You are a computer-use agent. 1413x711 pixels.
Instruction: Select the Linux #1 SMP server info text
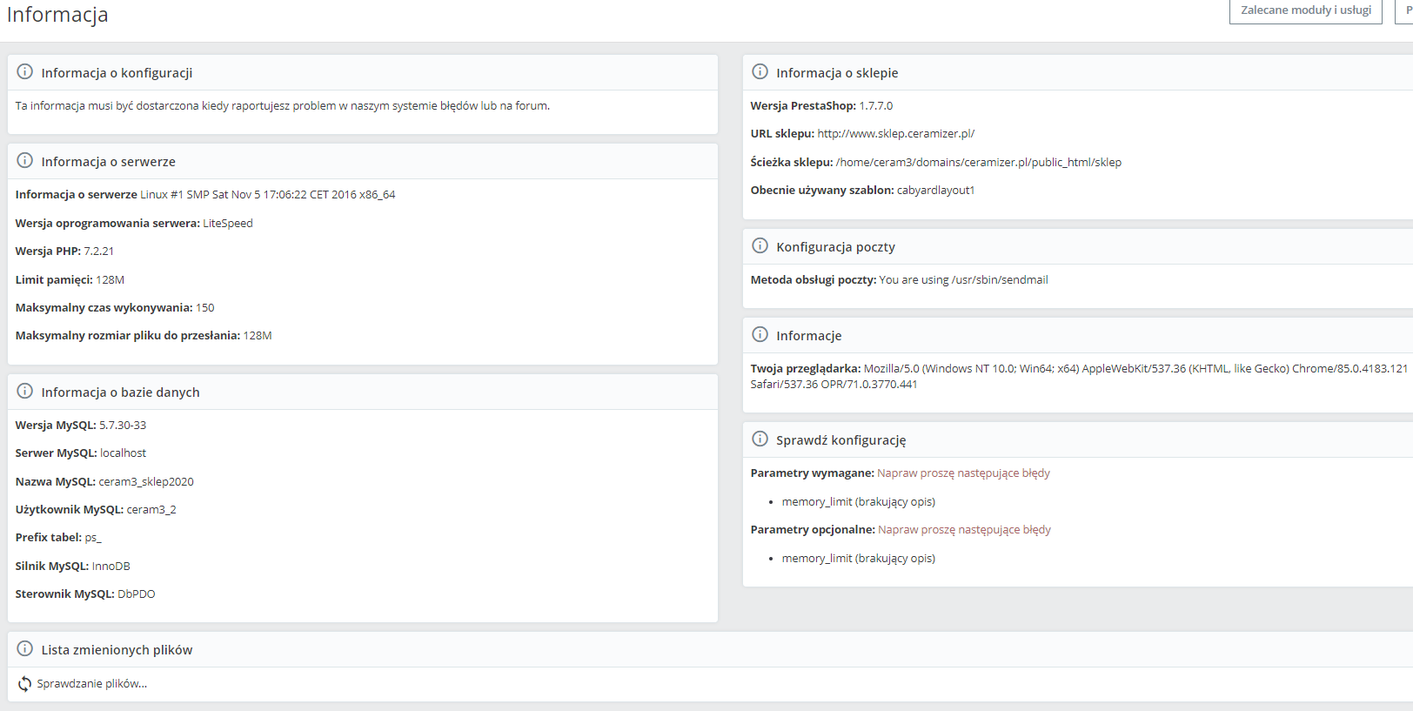coord(268,195)
